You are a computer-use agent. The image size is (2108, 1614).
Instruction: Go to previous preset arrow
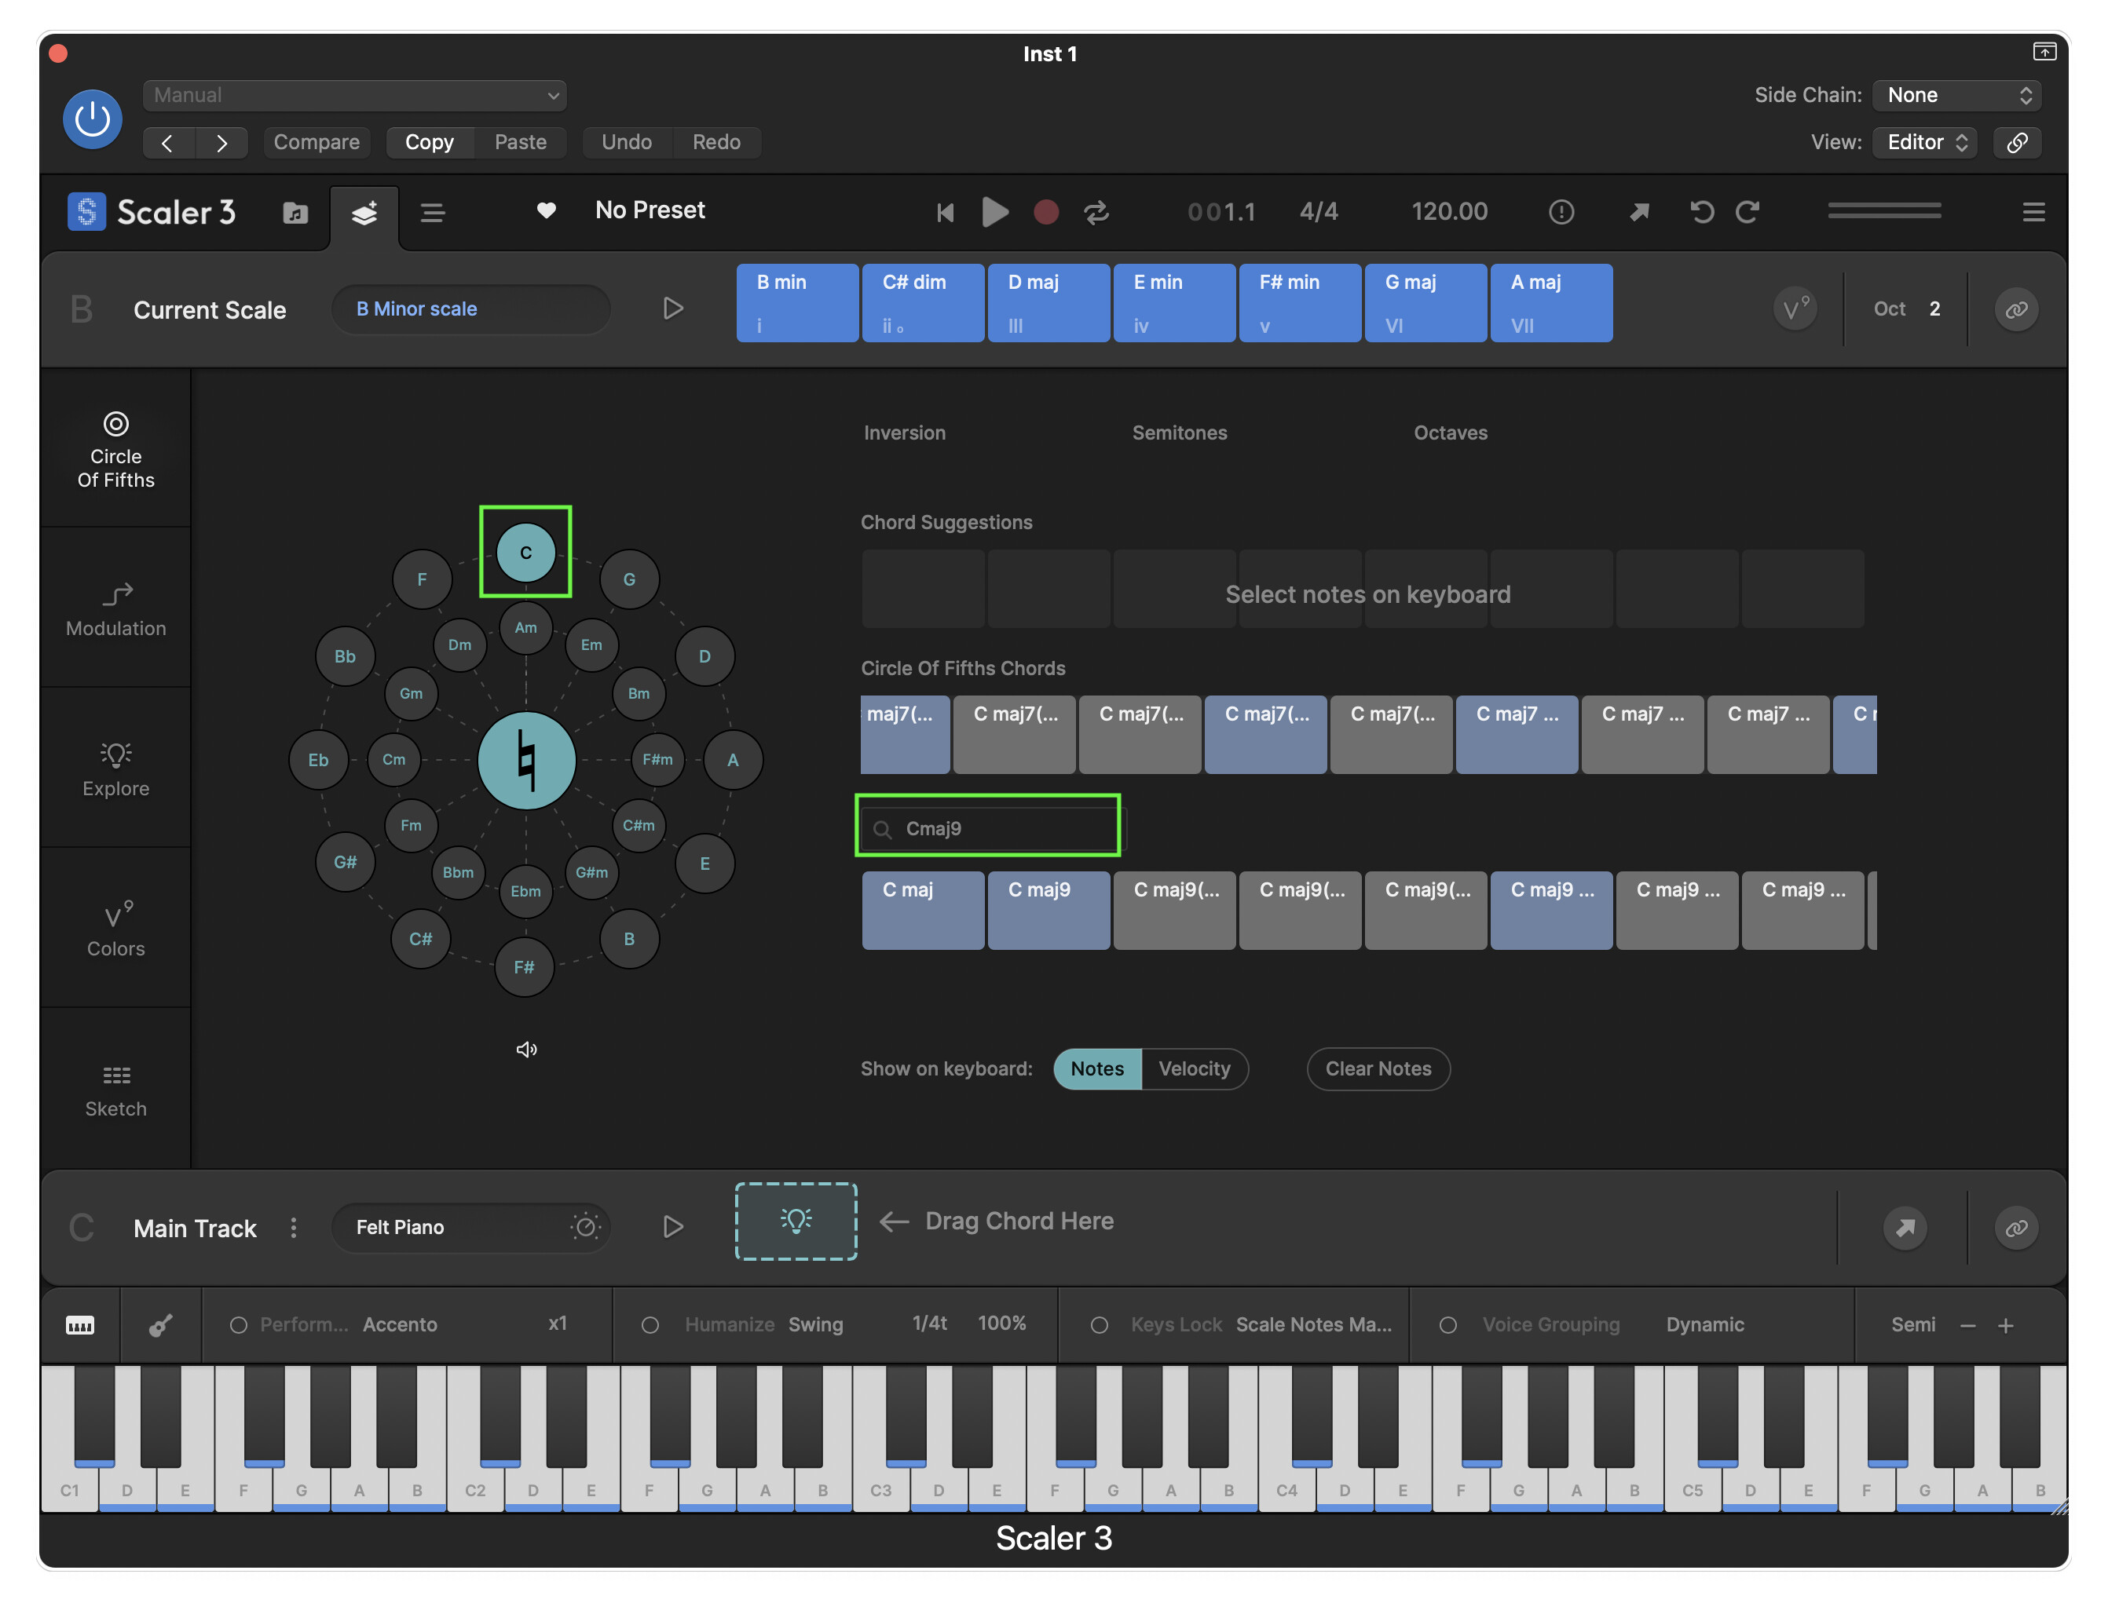[168, 142]
